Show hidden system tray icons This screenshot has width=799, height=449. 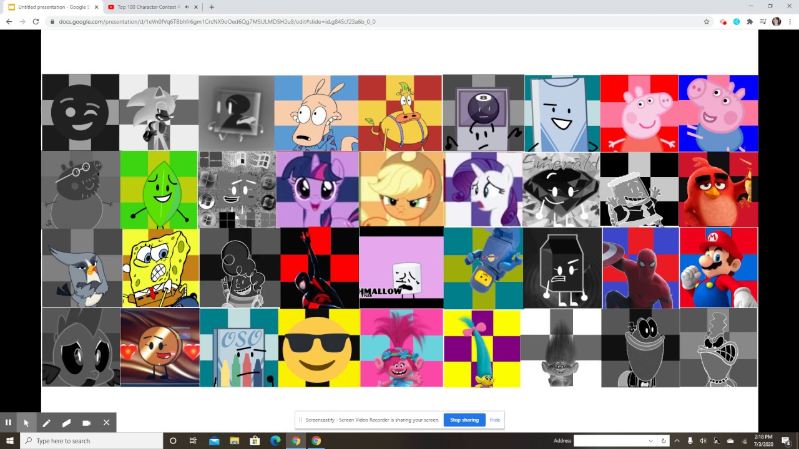[677, 441]
